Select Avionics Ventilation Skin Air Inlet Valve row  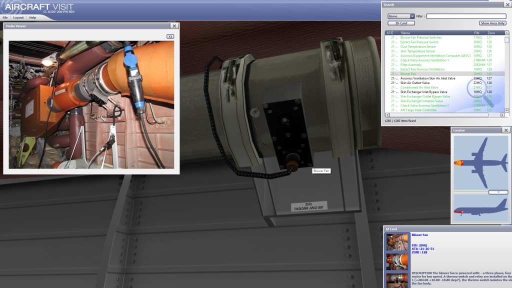pos(445,78)
